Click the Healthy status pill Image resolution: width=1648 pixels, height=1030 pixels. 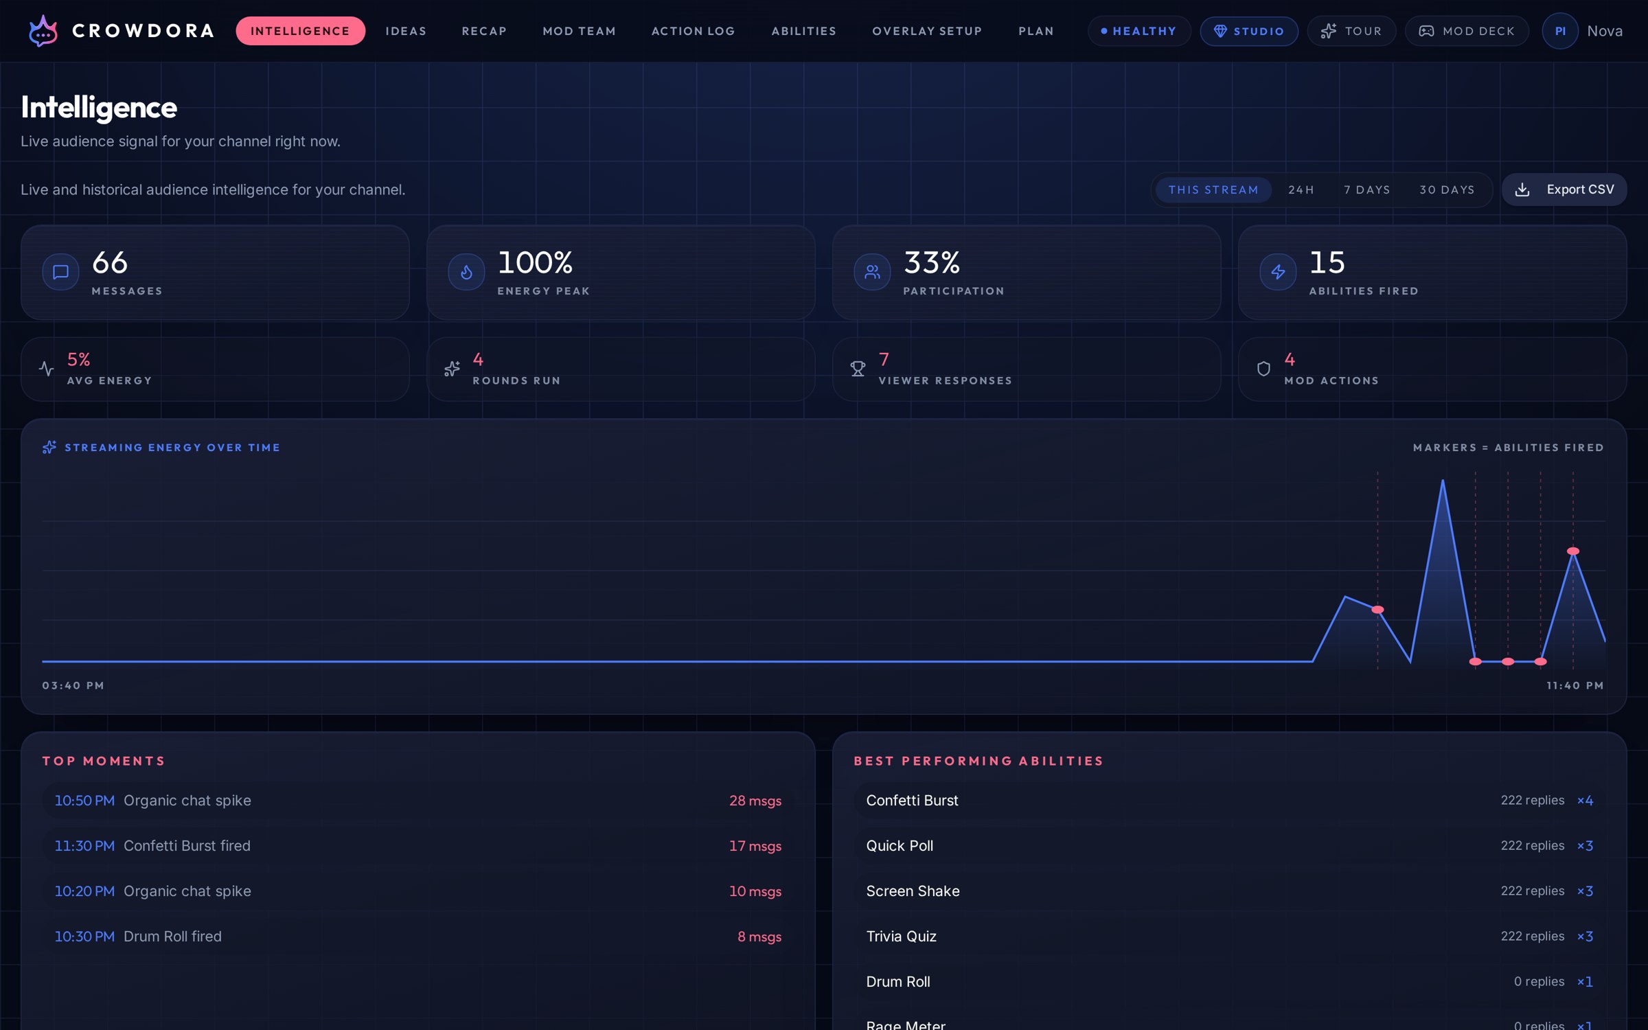pos(1139,31)
